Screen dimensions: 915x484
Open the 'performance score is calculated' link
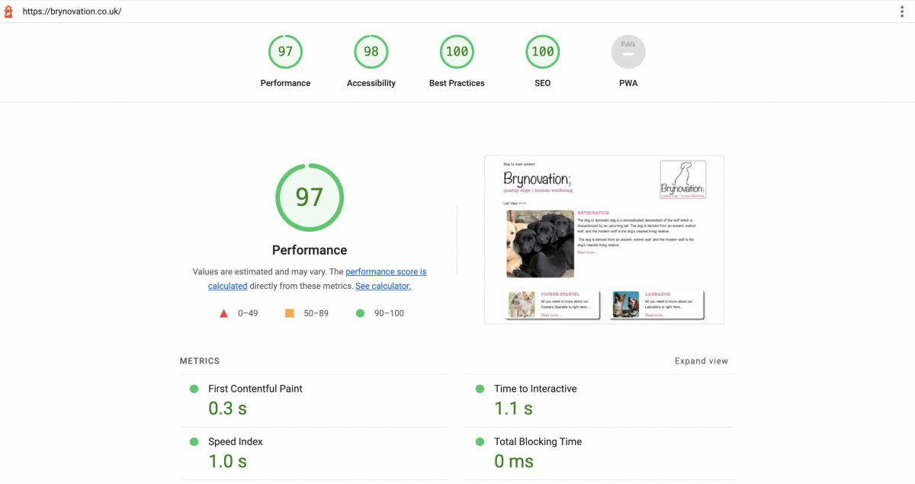[x=385, y=272]
